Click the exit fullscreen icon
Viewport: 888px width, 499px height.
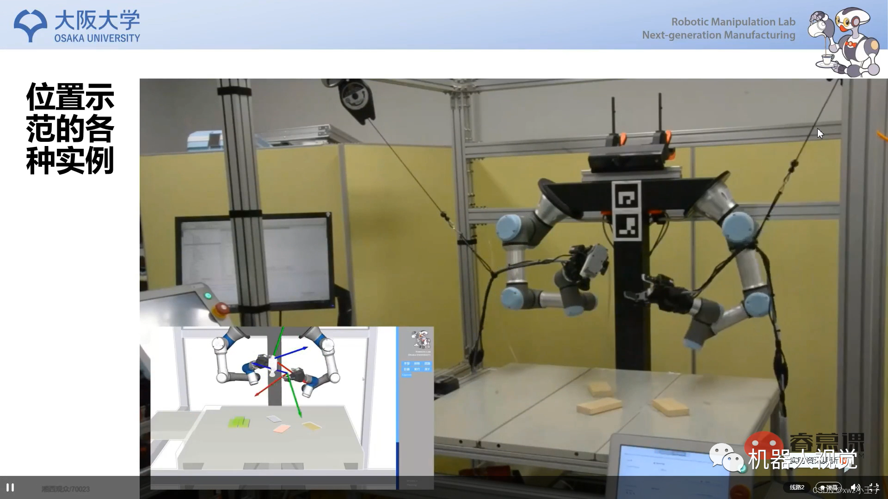(874, 487)
